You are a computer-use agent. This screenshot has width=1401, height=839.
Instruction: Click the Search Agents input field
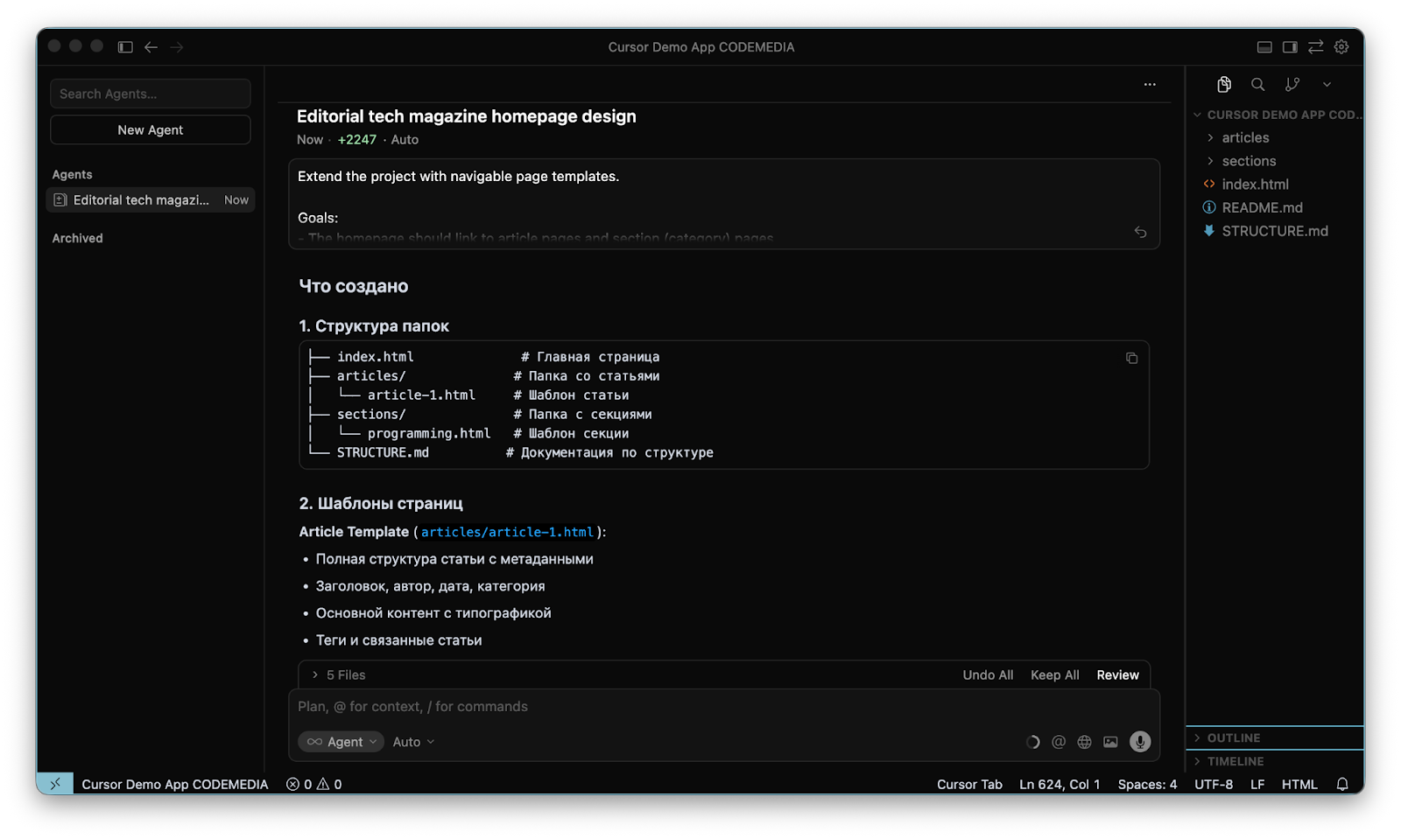[x=151, y=94]
